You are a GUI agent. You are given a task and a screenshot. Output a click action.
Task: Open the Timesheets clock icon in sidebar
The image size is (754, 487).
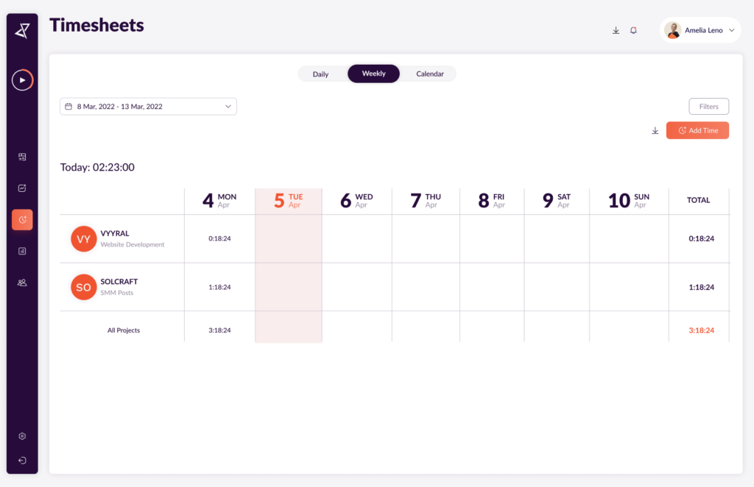pos(22,219)
